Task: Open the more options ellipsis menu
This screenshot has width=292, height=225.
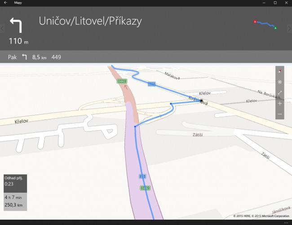Action: (x=286, y=222)
